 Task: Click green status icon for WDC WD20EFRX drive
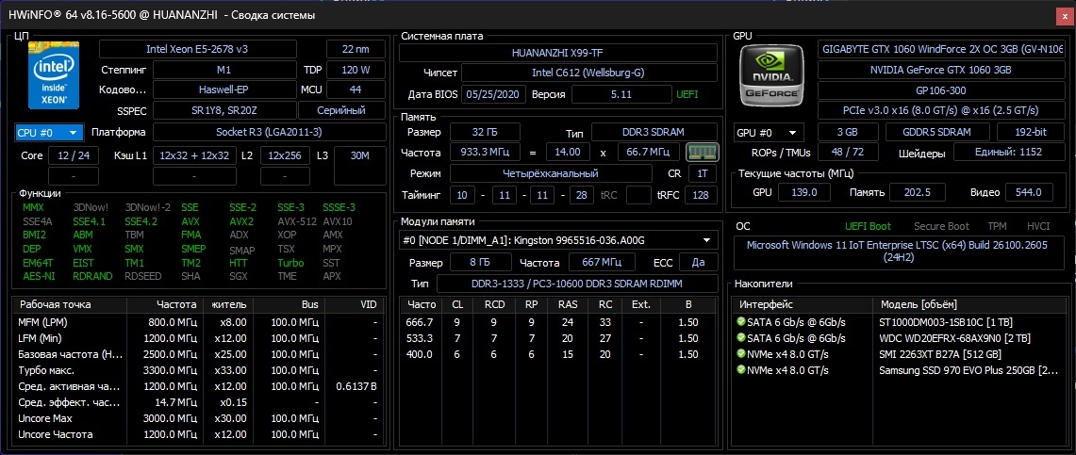tap(740, 338)
